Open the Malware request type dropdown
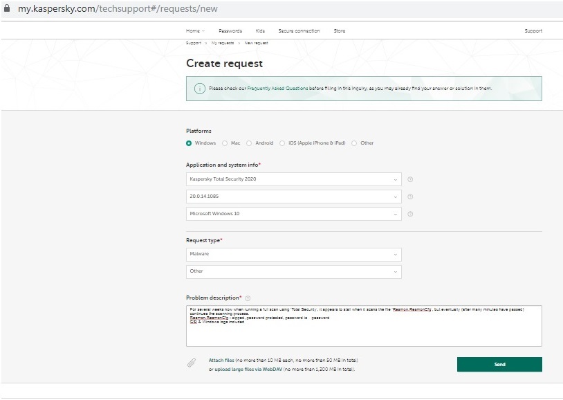This screenshot has width=563, height=400. 293,254
